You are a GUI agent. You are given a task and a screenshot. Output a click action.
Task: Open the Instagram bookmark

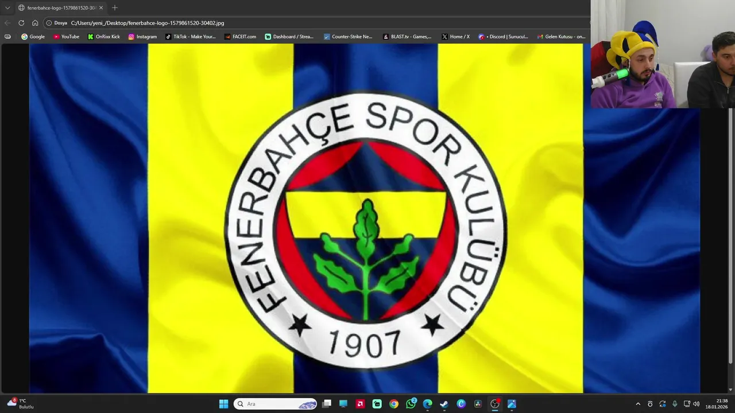[x=142, y=37]
